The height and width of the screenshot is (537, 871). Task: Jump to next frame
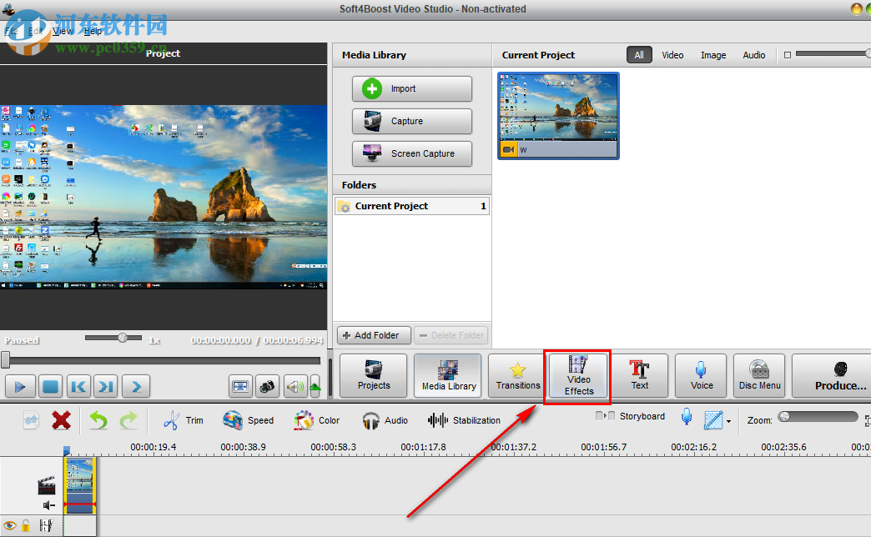click(x=106, y=387)
